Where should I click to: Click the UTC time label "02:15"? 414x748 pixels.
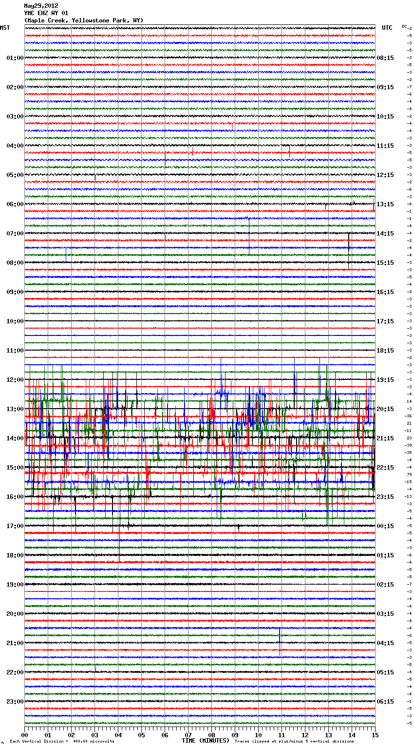[385, 585]
